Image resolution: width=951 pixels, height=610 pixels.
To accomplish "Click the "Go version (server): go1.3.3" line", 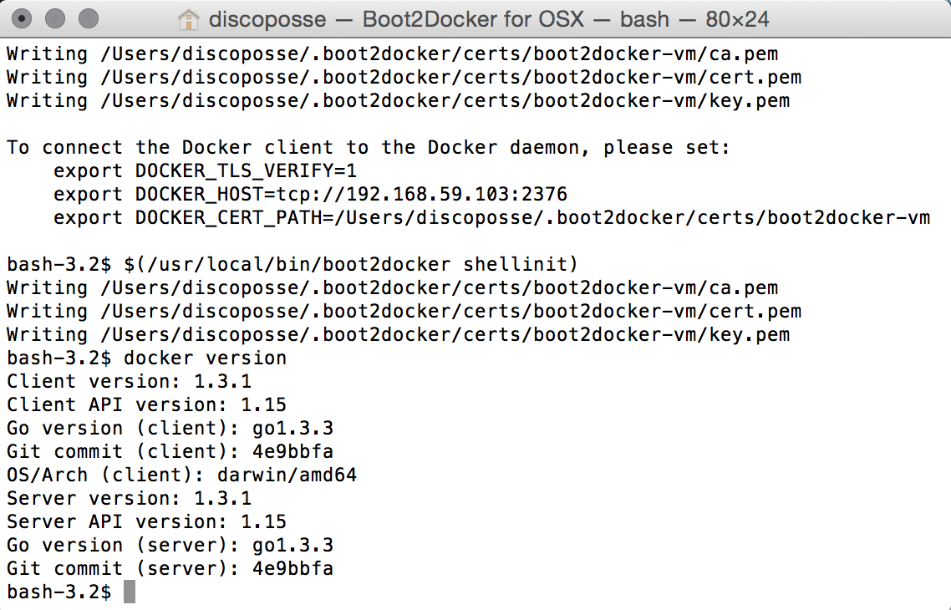I will tap(170, 546).
